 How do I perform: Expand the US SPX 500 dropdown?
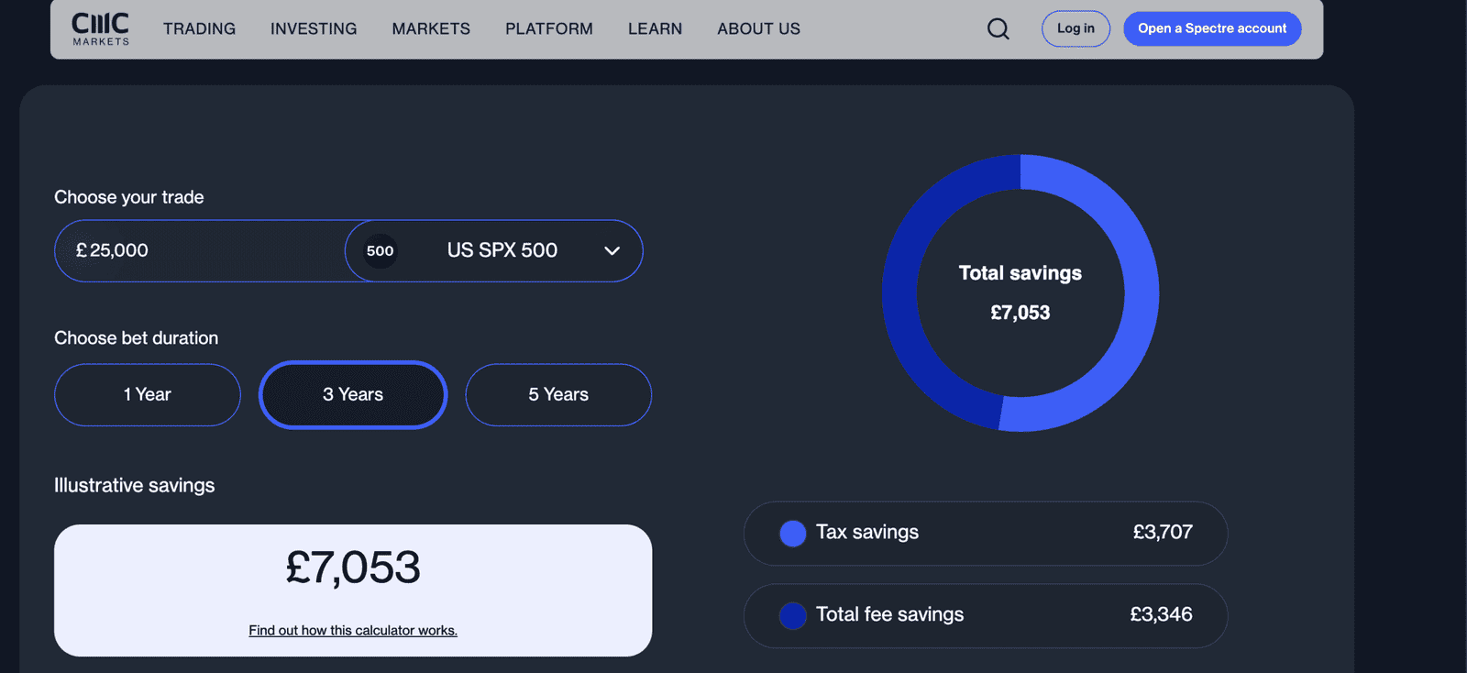(494, 250)
